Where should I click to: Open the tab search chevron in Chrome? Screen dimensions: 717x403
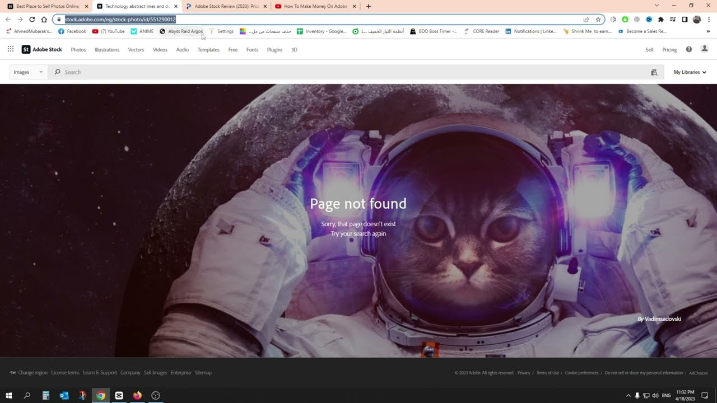(657, 6)
